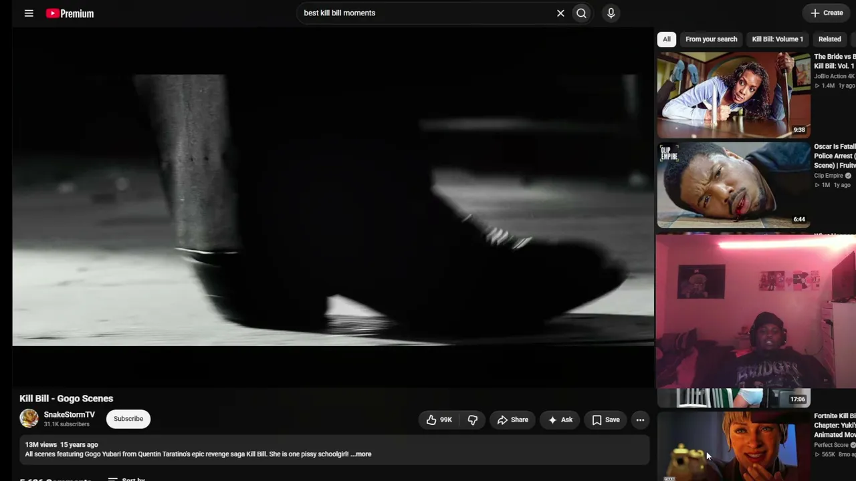Screen dimensions: 856x481
Task: Select the 'From your search' chip
Action: coord(711,39)
